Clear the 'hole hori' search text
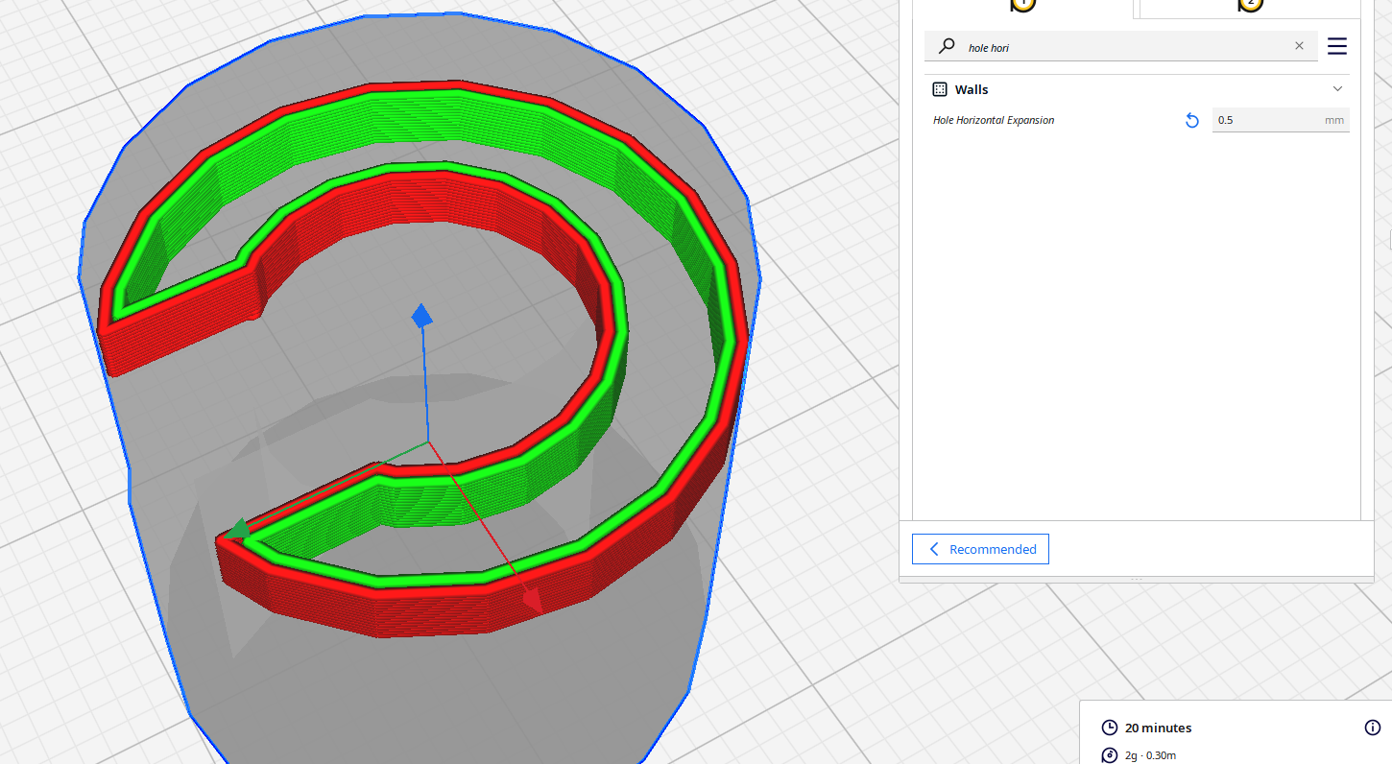Screen dimensions: 1392x764 pos(1299,46)
